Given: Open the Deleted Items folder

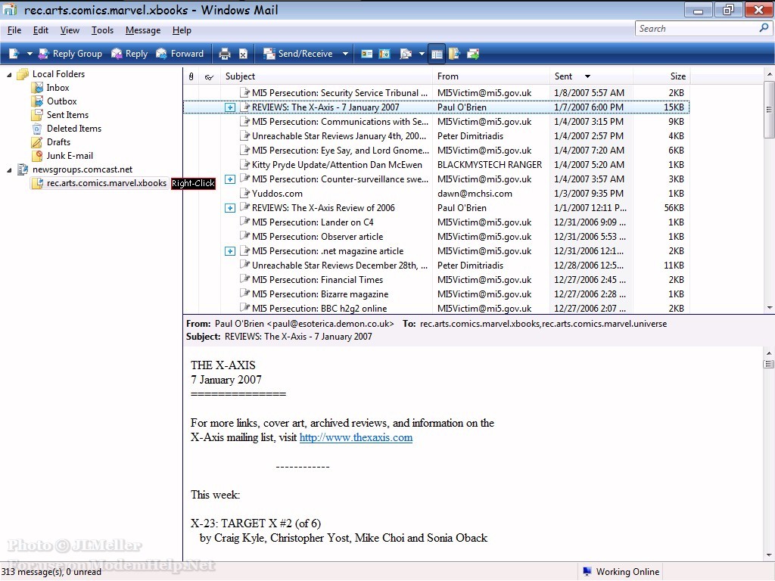Looking at the screenshot, I should [x=74, y=129].
